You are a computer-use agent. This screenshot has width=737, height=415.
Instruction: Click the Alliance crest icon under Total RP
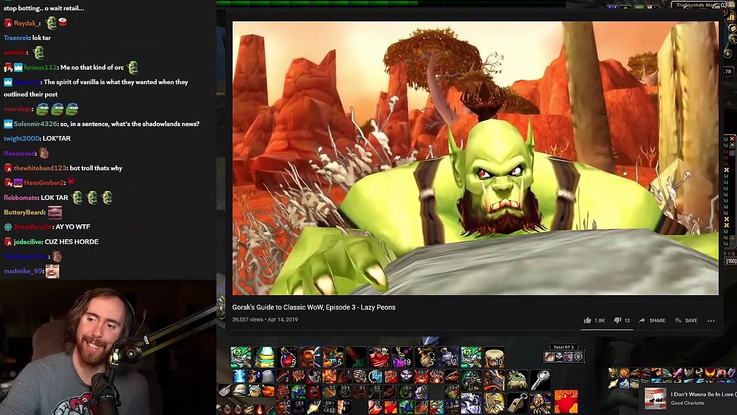click(x=579, y=356)
